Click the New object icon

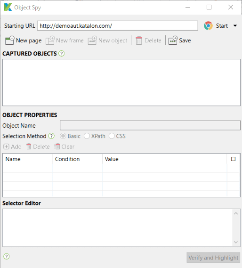tap(92, 41)
